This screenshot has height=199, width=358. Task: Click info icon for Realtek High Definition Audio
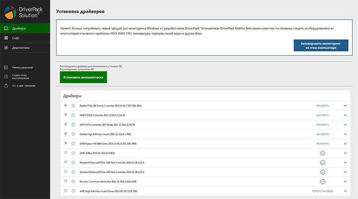point(73,134)
